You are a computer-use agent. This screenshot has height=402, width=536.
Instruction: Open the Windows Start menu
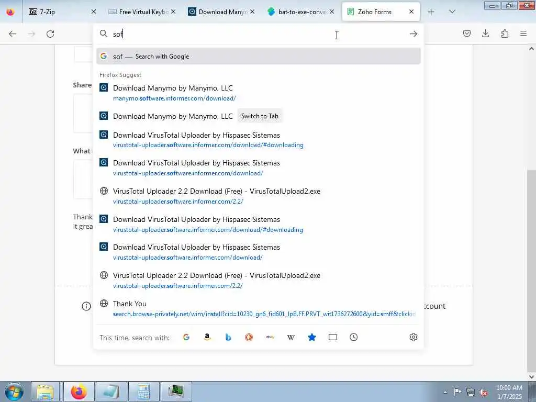[x=14, y=392]
